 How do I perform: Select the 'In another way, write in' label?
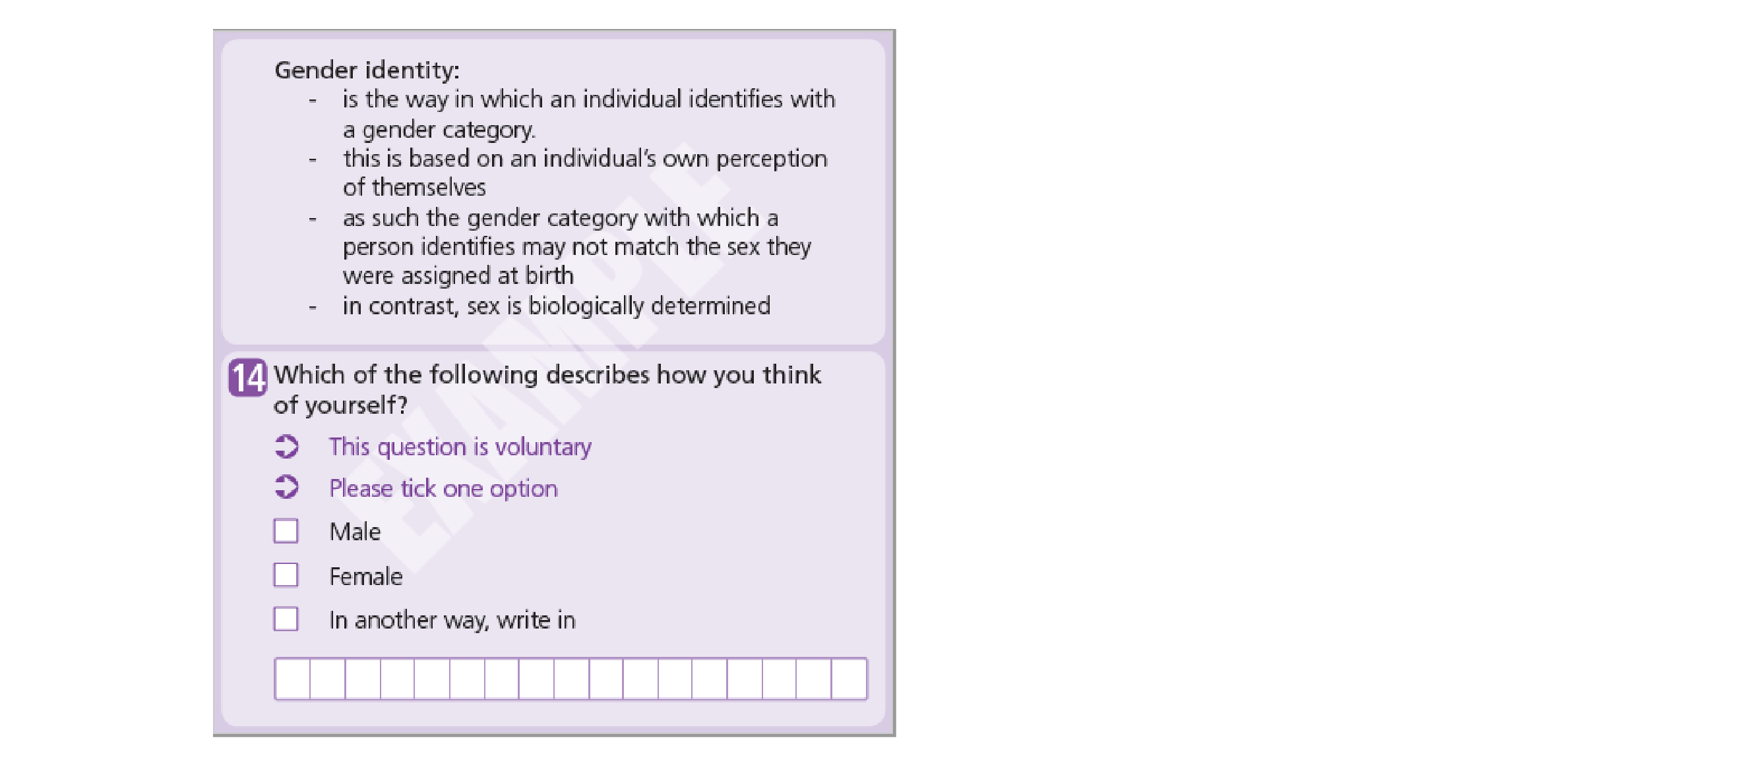452,621
